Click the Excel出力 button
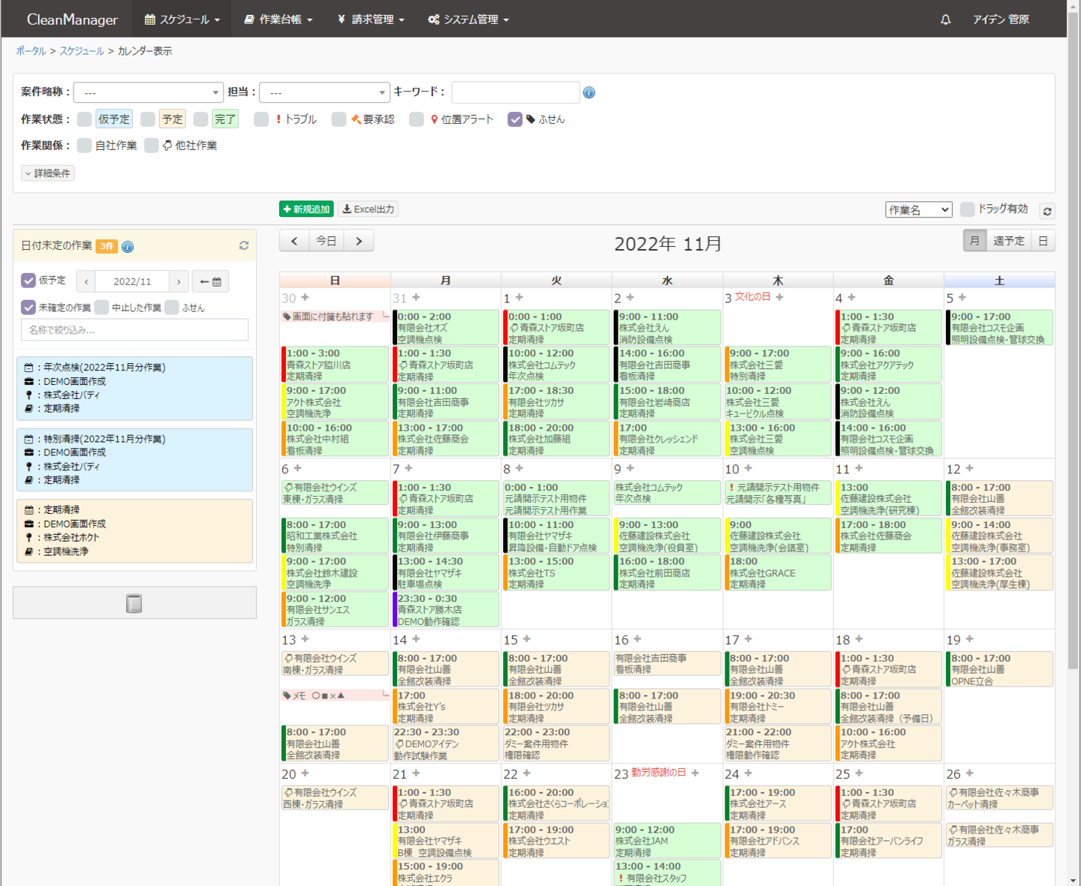1081x886 pixels. pos(368,209)
